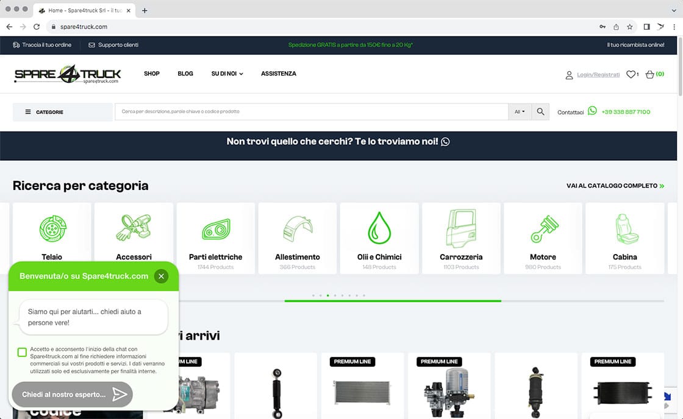The width and height of the screenshot is (683, 419).
Task: Click the page vertical scrollbar
Action: pyautogui.click(x=680, y=66)
